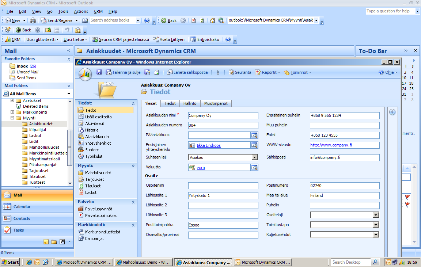Click the Search Desktop box in taskbar
The width and height of the screenshot is (421, 267).
(x=351, y=262)
